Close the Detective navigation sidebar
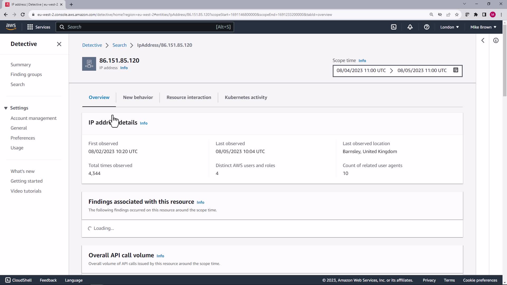507x285 pixels. tap(59, 44)
